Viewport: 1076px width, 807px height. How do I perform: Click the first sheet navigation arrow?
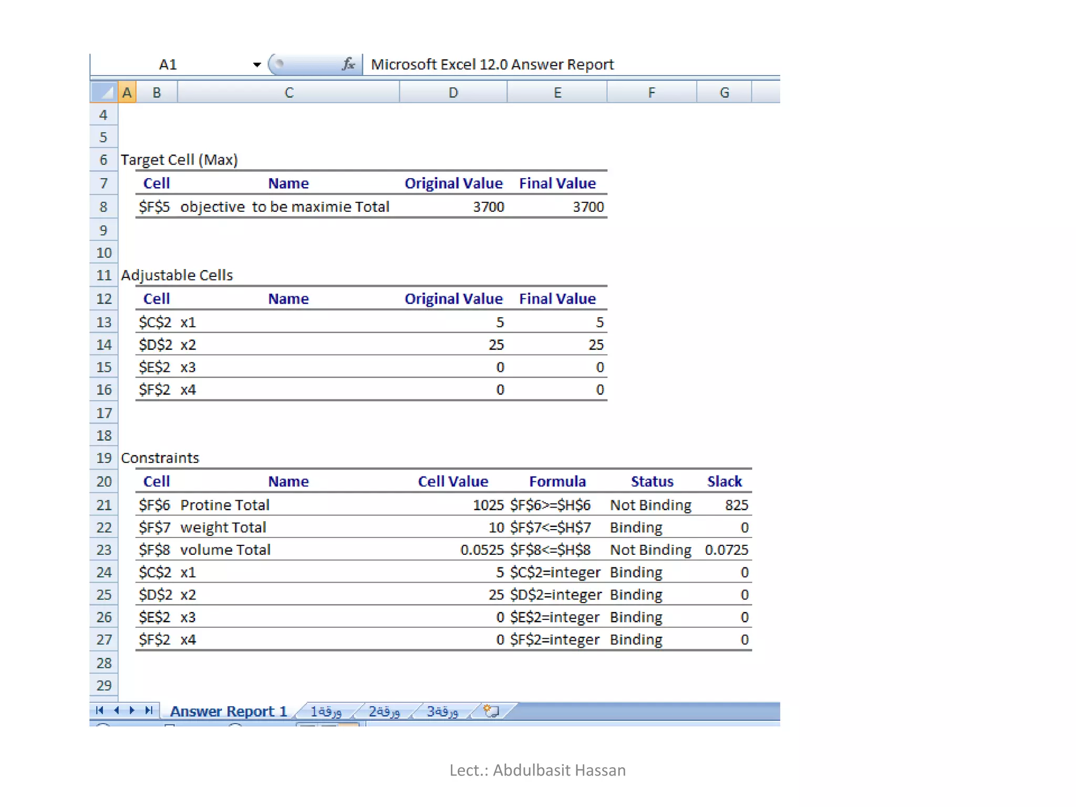pyautogui.click(x=99, y=710)
